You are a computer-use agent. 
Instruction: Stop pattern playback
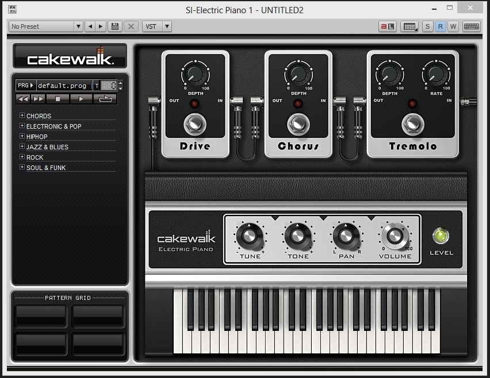click(58, 99)
